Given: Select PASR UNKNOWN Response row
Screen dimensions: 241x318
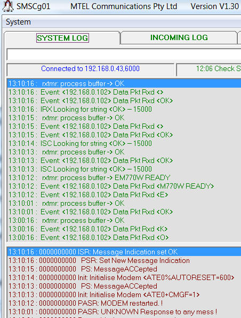Looking at the screenshot, I should (x=124, y=312).
